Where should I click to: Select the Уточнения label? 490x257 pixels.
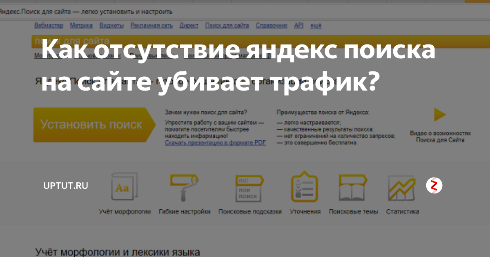[305, 212]
